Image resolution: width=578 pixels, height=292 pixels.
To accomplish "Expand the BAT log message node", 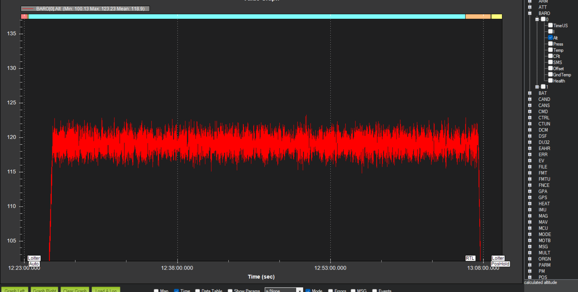I will (x=530, y=93).
